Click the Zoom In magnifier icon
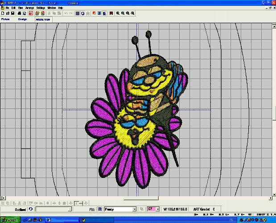Viewport: 276px width, 223px height. [x=118, y=13]
